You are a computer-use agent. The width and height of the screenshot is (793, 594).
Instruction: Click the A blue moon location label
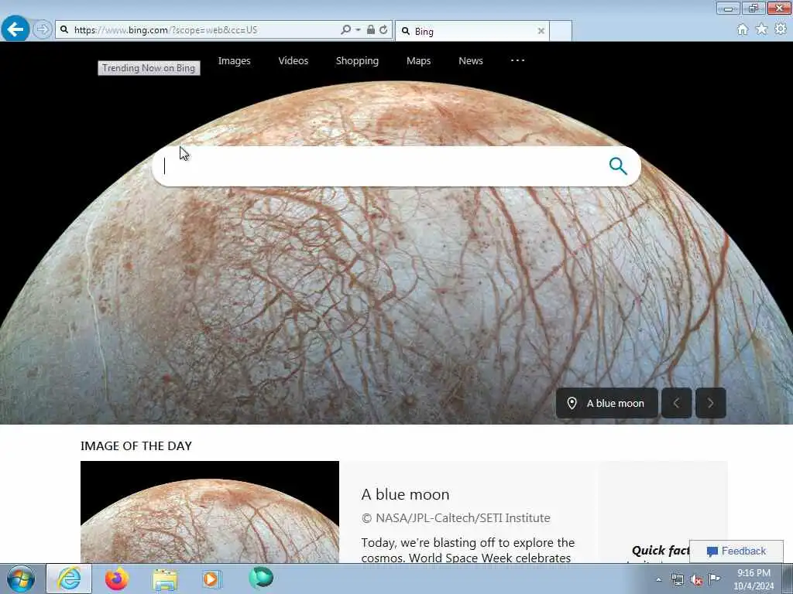click(607, 403)
